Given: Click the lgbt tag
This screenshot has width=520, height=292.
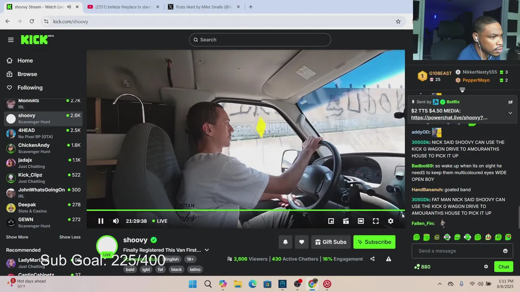Looking at the screenshot, I should point(146,269).
